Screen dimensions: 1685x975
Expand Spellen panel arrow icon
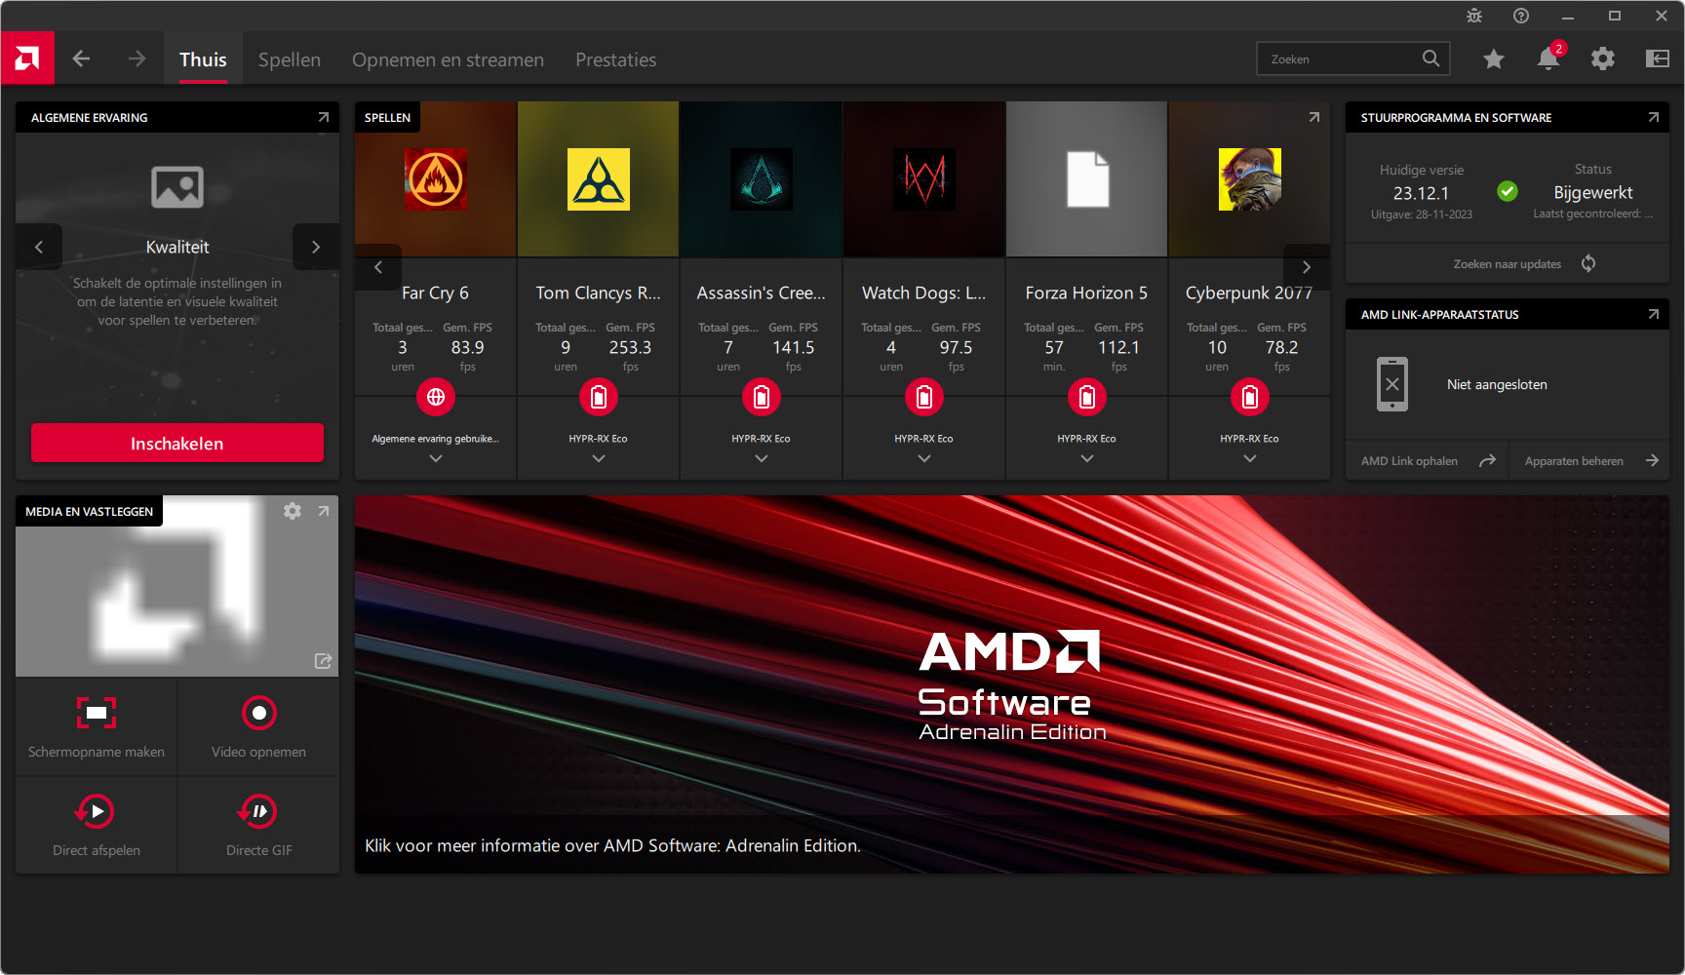[1314, 117]
